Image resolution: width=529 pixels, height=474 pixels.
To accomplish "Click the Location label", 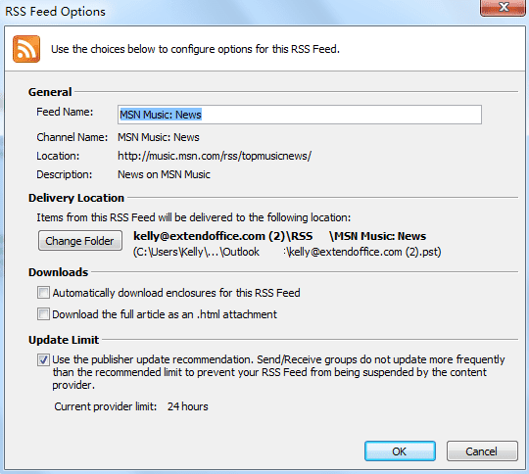I will [x=58, y=156].
